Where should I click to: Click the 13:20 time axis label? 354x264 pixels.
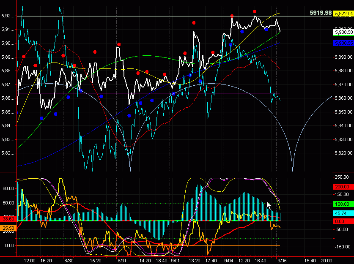[195, 261]
